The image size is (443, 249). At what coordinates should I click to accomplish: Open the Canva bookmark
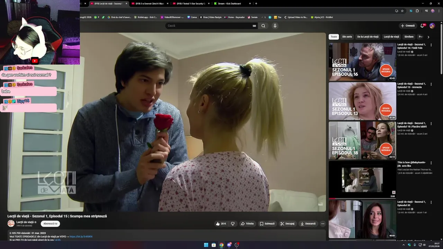(192, 17)
